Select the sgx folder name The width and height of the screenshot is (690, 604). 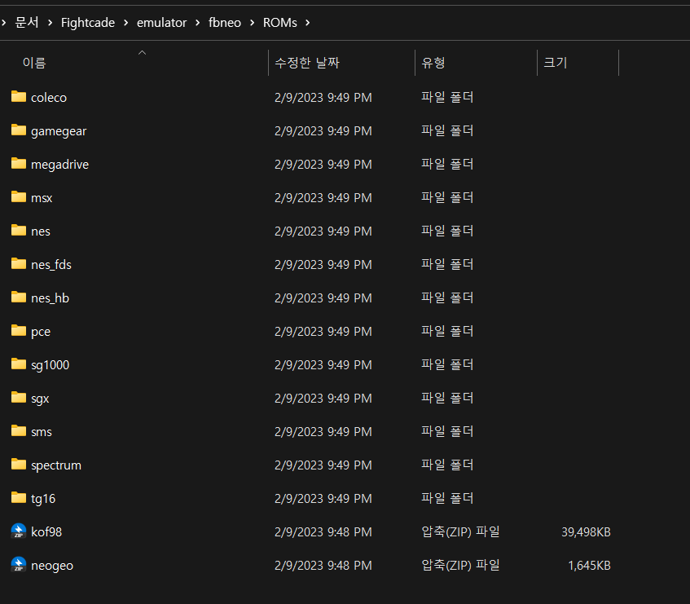[x=40, y=399]
